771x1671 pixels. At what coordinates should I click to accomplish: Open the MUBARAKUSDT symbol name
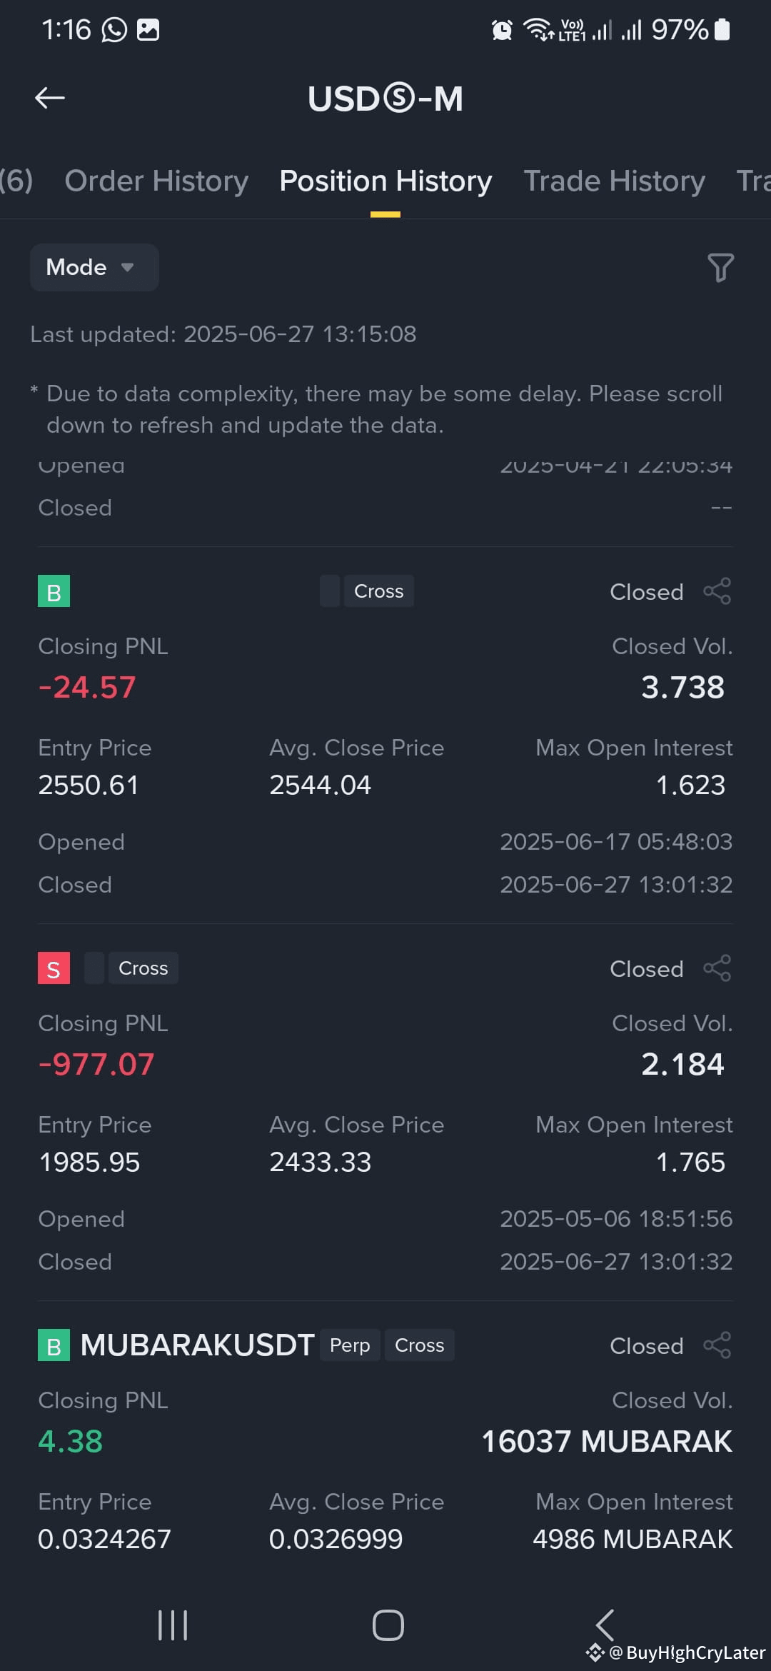(197, 1345)
